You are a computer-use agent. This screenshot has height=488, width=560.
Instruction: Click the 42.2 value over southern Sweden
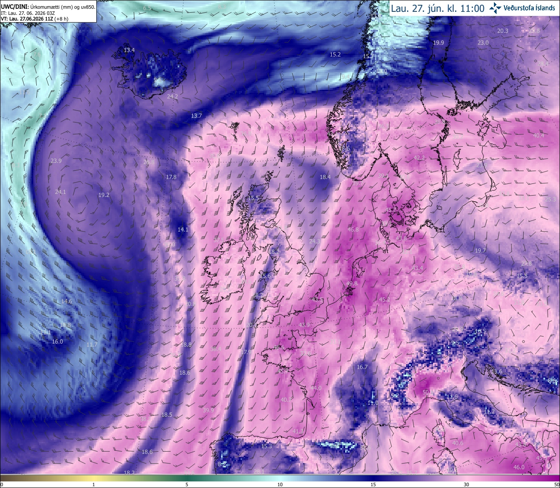click(x=420, y=158)
